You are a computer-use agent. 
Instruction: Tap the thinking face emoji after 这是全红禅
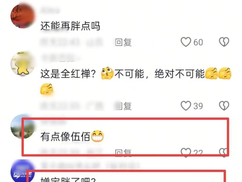107,73
